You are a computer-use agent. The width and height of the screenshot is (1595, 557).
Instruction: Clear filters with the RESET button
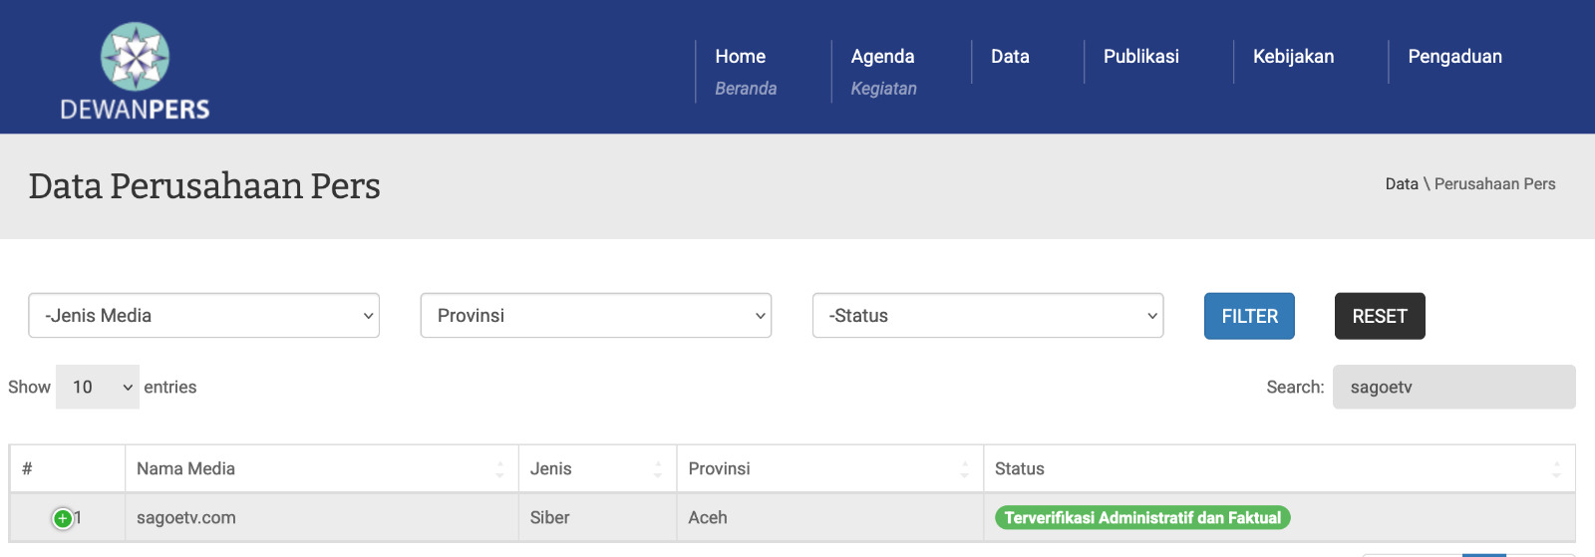(1380, 316)
